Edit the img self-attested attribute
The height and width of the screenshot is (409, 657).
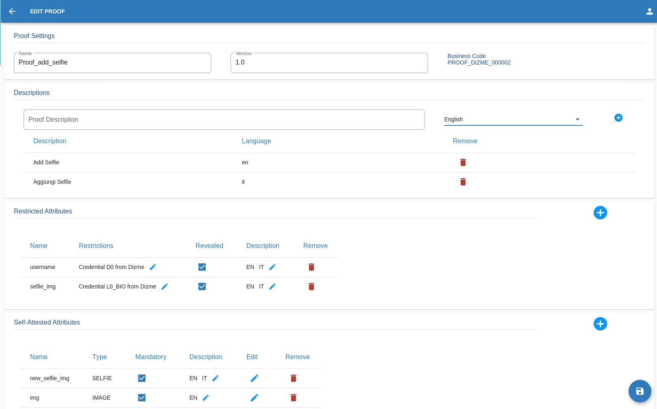pyautogui.click(x=255, y=398)
